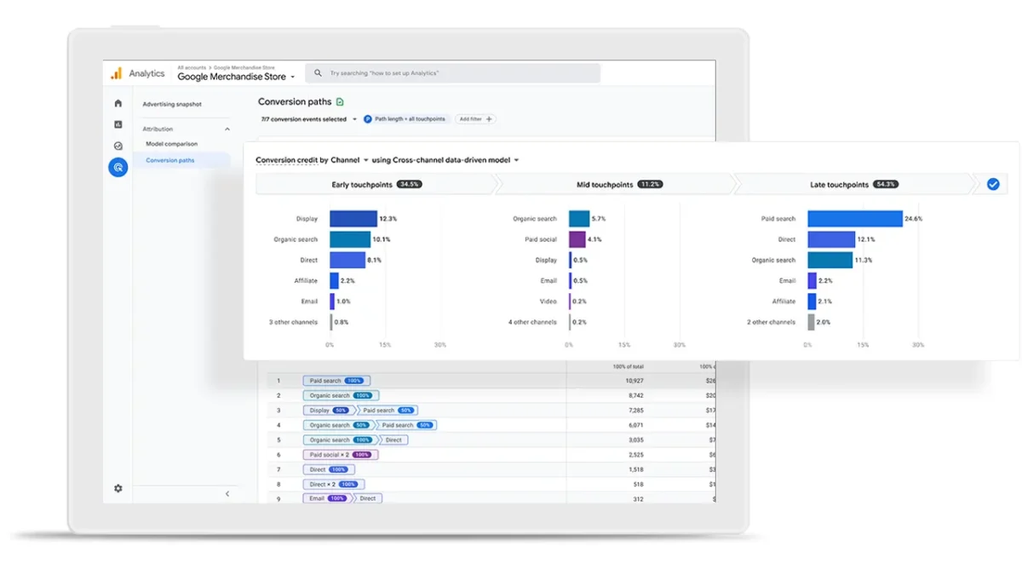Screen dimensions: 1022x575
Task: Click the 54.3% badge on Late touchpoints
Action: [x=885, y=184]
